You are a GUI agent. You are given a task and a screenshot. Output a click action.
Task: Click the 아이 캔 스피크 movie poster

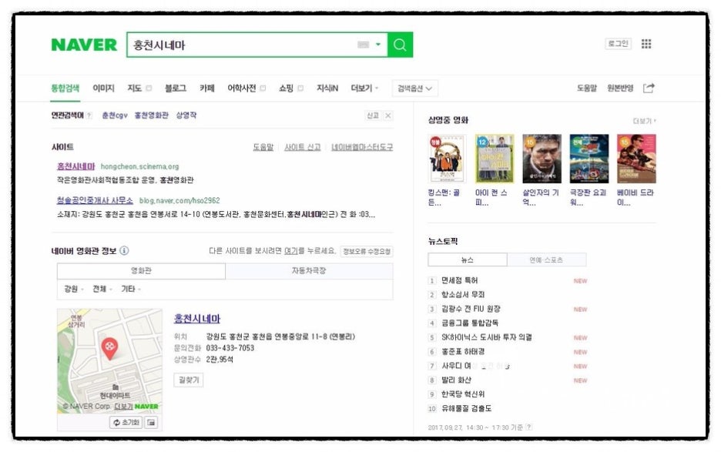pyautogui.click(x=495, y=159)
